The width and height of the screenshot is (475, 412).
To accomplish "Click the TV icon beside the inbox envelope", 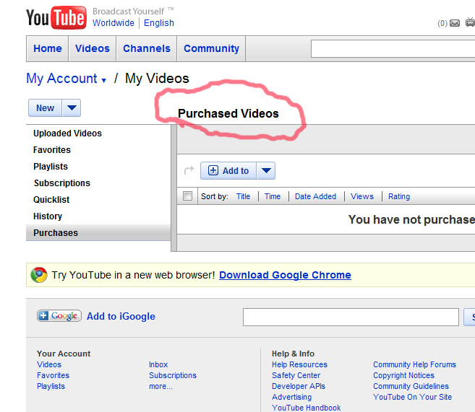I will coord(471,22).
